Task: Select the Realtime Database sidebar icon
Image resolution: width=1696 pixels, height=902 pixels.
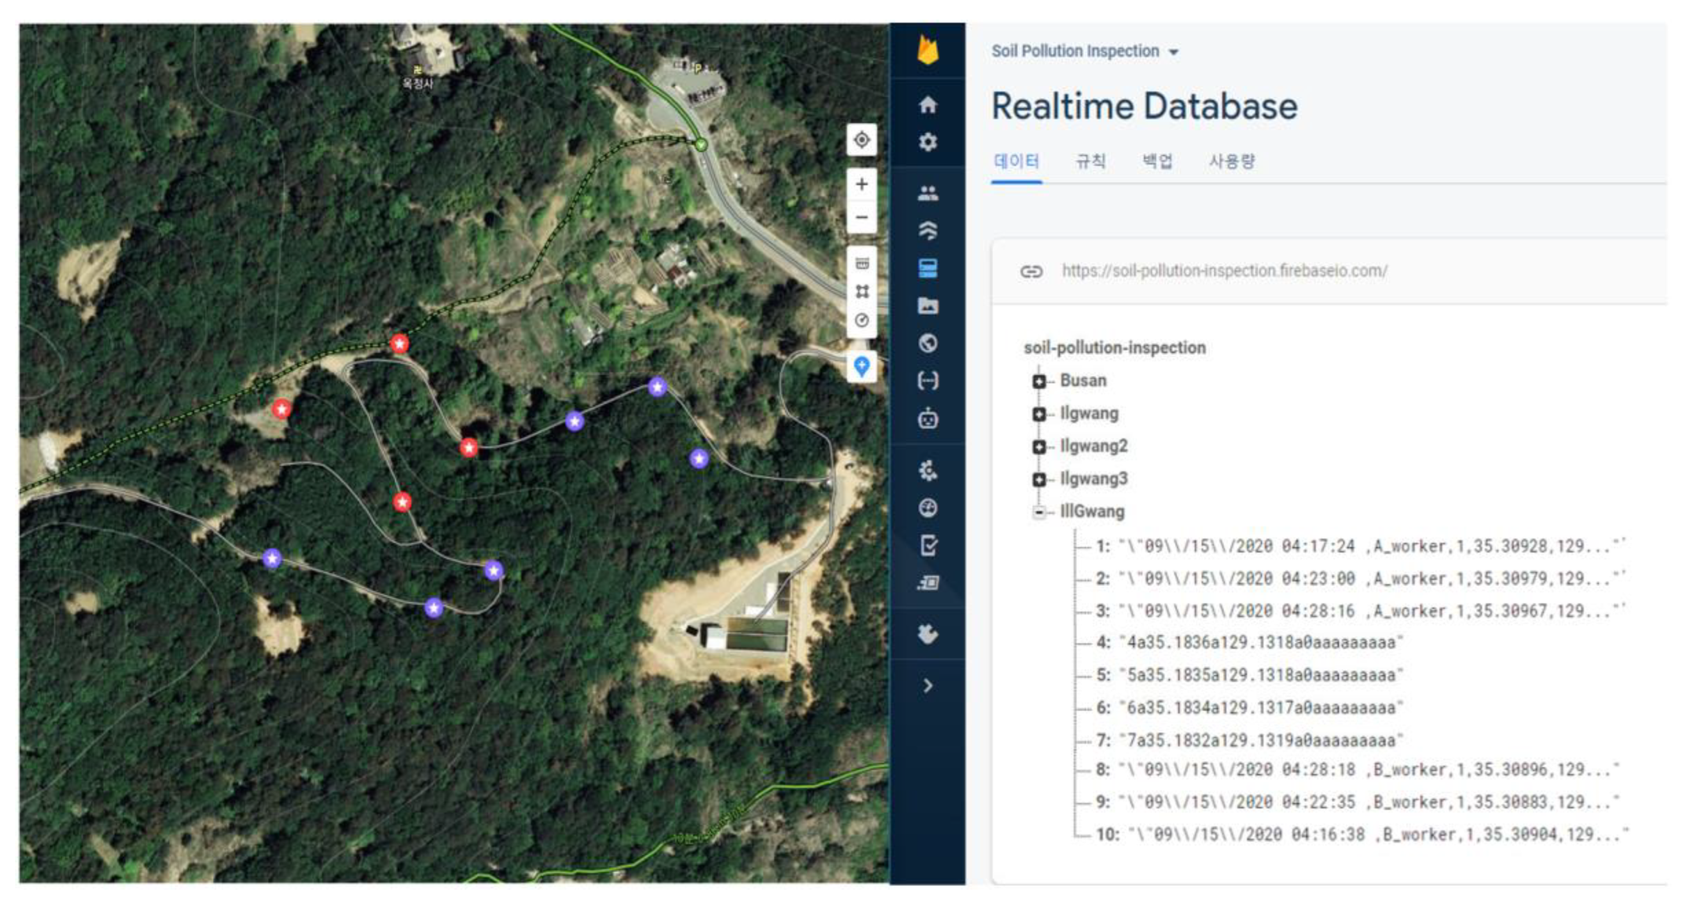Action: (928, 268)
